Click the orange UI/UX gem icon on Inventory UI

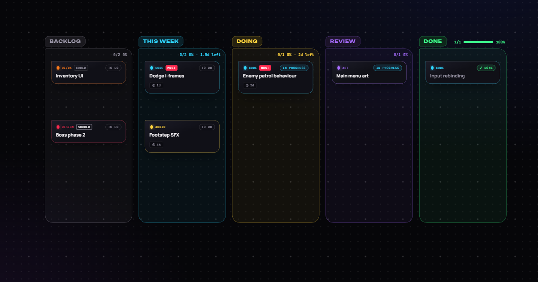coord(58,68)
